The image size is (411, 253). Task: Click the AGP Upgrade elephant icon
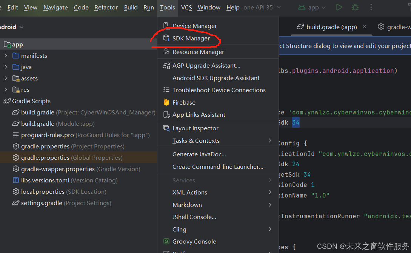(166, 66)
